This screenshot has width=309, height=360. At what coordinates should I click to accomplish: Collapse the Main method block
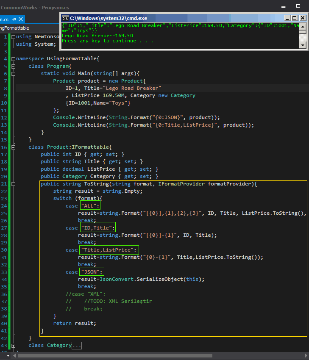coord(13,74)
